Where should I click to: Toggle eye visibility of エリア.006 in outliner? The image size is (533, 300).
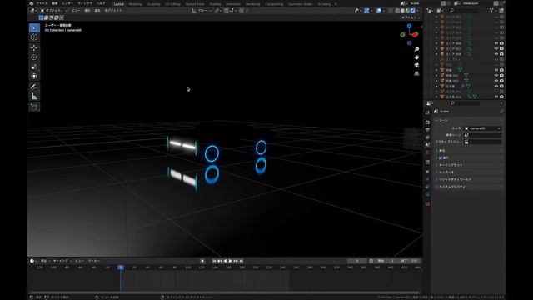click(496, 43)
